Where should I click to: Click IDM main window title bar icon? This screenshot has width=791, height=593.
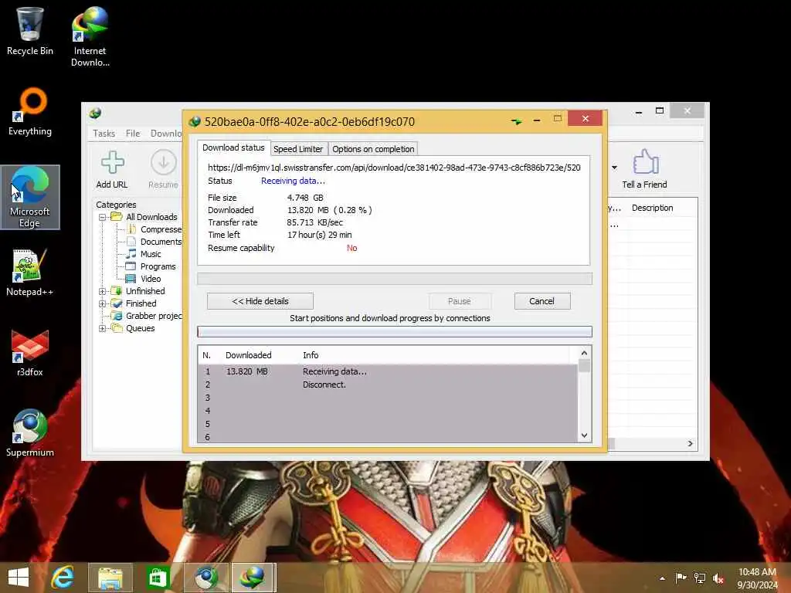pyautogui.click(x=95, y=113)
